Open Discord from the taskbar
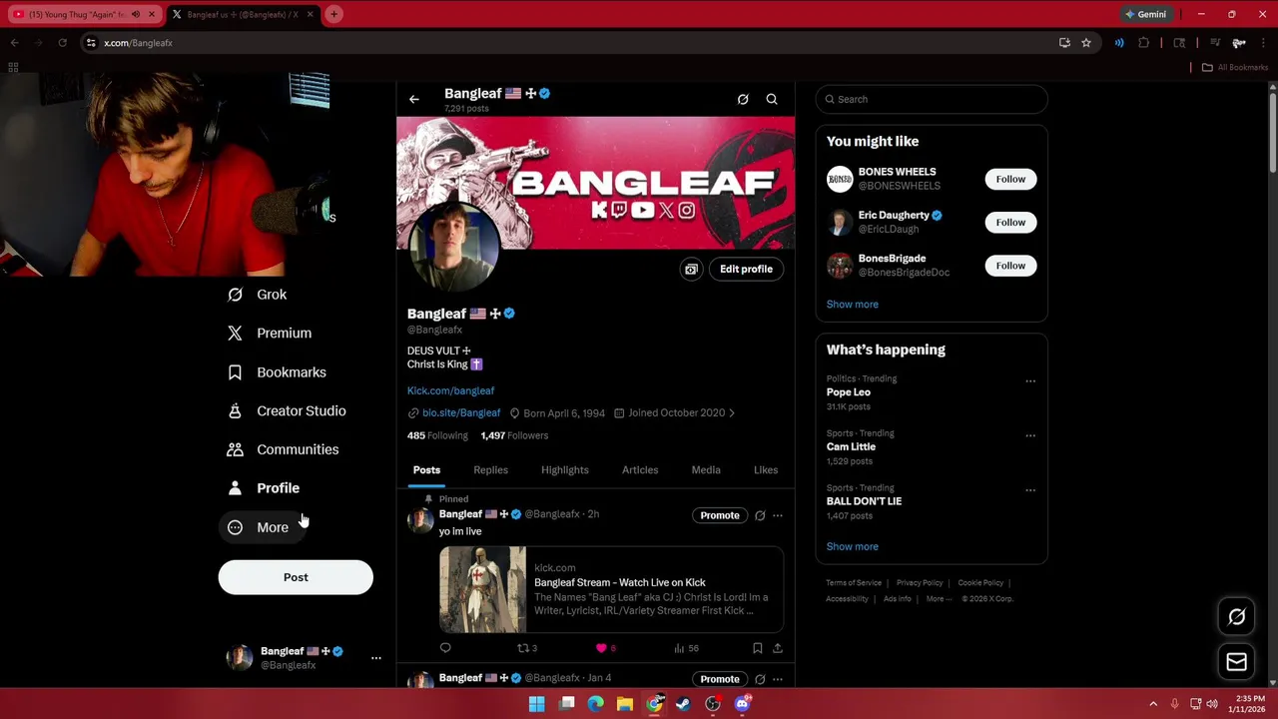Image resolution: width=1278 pixels, height=719 pixels. (742, 704)
